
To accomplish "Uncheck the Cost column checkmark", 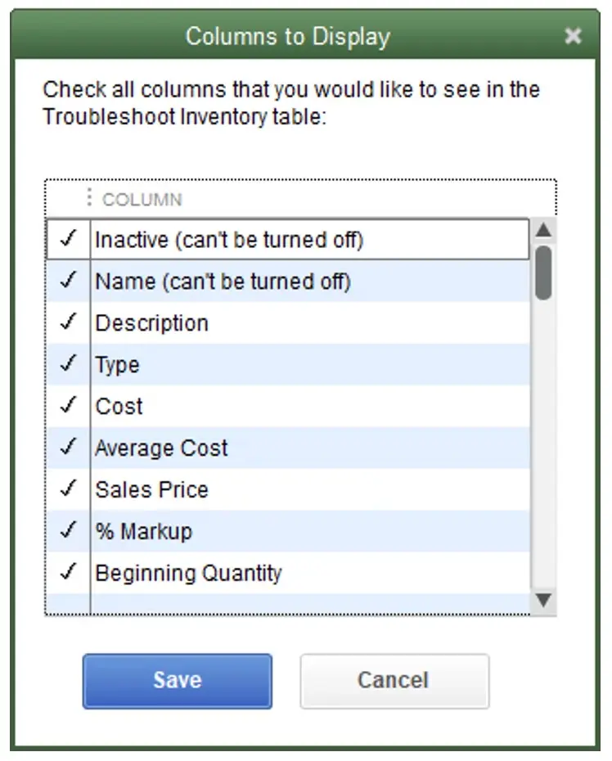I will click(69, 406).
